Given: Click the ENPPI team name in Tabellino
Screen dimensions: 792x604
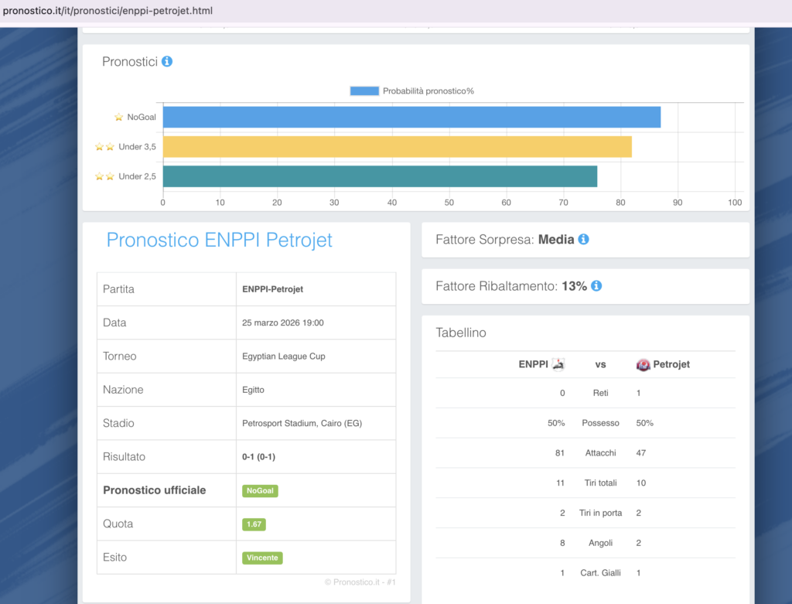Looking at the screenshot, I should (533, 363).
